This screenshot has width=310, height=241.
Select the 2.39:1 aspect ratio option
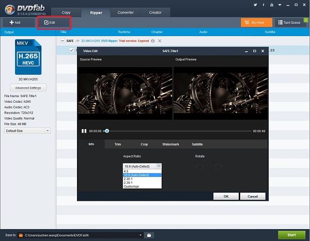(x=142, y=183)
